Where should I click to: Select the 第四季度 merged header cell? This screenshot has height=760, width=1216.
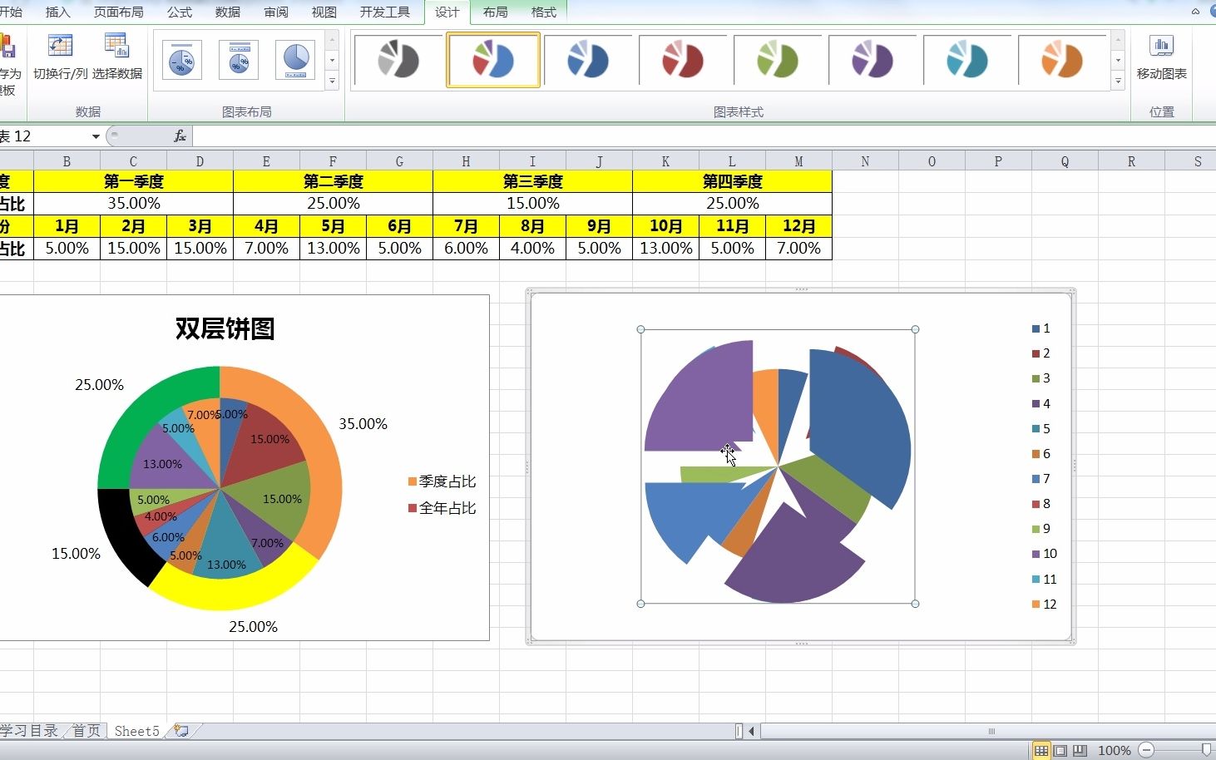(x=732, y=181)
